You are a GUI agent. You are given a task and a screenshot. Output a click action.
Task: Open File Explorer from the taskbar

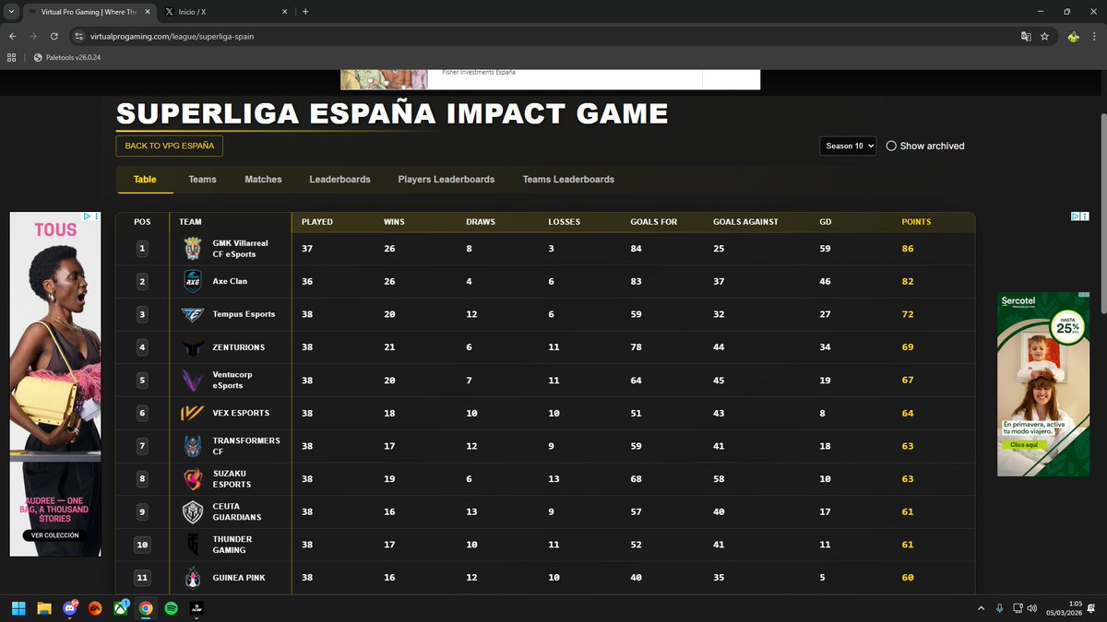(x=44, y=608)
